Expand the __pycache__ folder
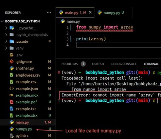 coord(6,28)
